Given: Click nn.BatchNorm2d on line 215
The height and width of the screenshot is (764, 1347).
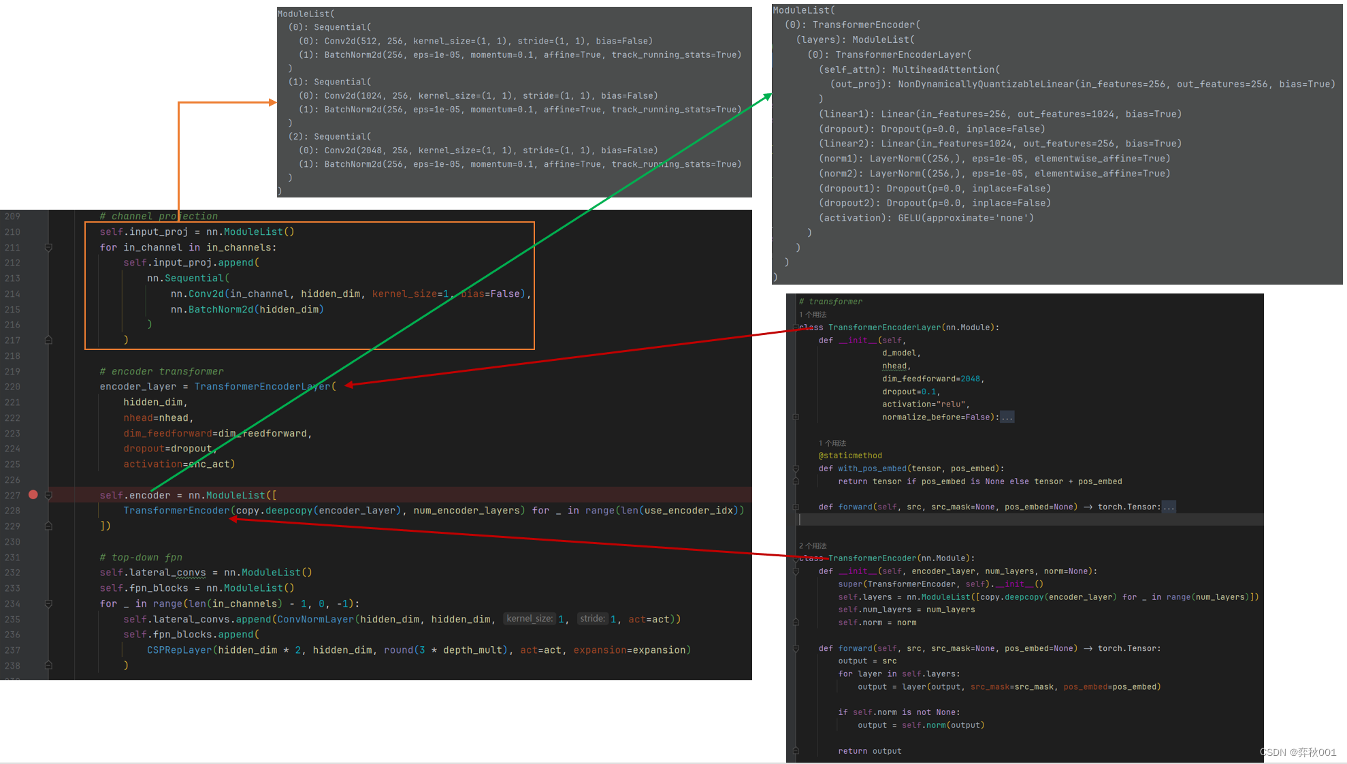Looking at the screenshot, I should [x=212, y=309].
